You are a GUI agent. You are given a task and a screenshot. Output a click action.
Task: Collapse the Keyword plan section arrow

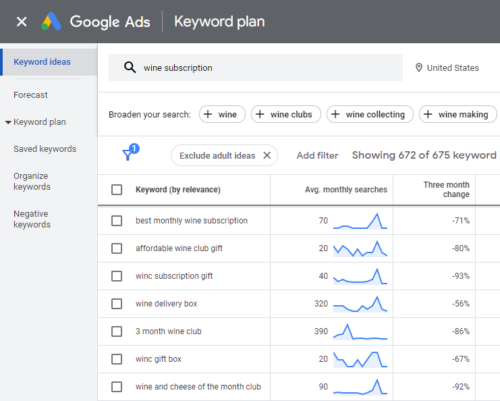coord(8,122)
